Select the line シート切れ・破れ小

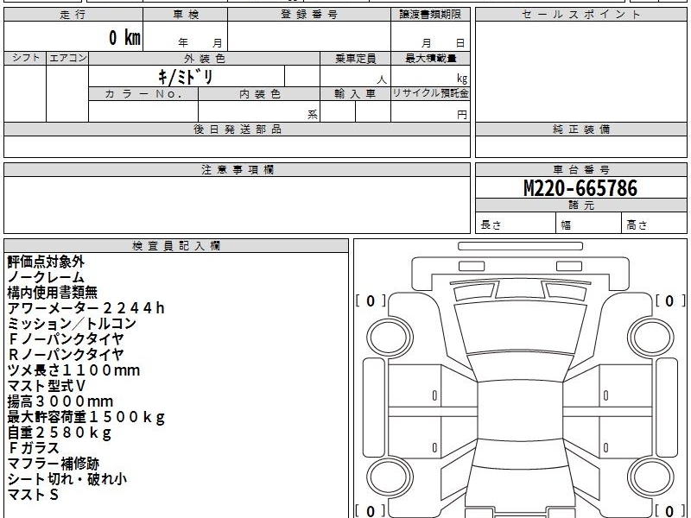(67, 479)
